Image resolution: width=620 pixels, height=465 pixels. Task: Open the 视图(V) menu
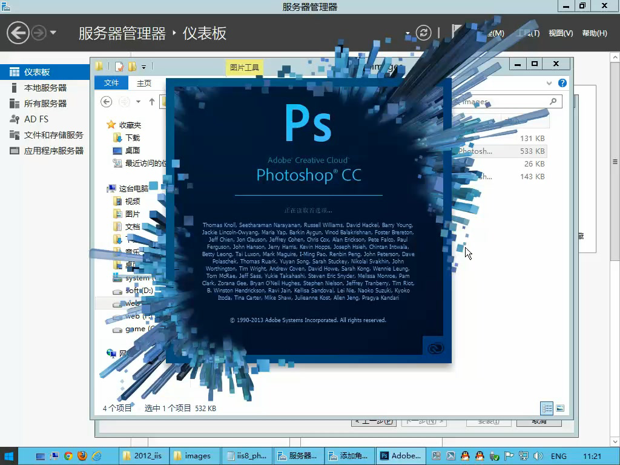pyautogui.click(x=561, y=33)
